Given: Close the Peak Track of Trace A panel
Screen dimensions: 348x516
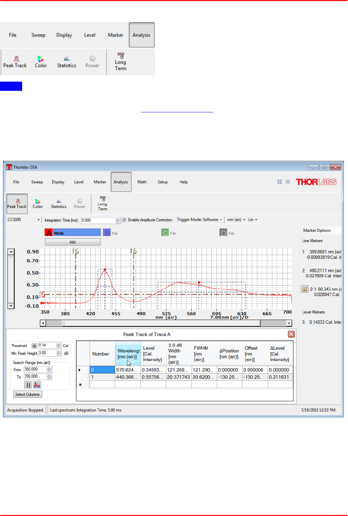Looking at the screenshot, I should (291, 334).
